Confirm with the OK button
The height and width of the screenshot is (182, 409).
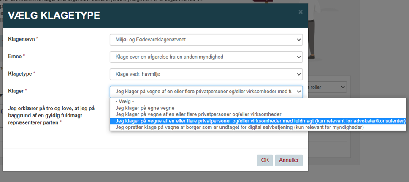265,160
